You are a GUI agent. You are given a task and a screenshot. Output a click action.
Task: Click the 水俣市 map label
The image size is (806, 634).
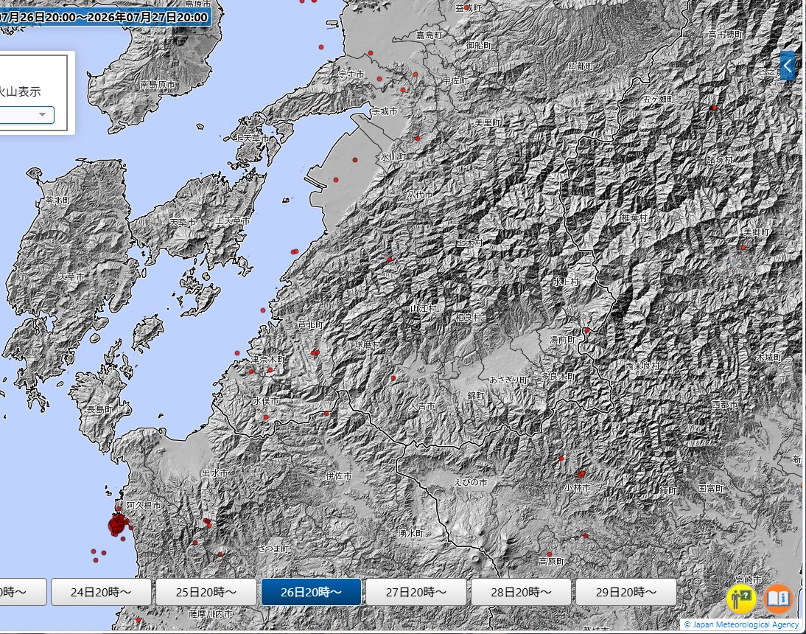pyautogui.click(x=266, y=400)
